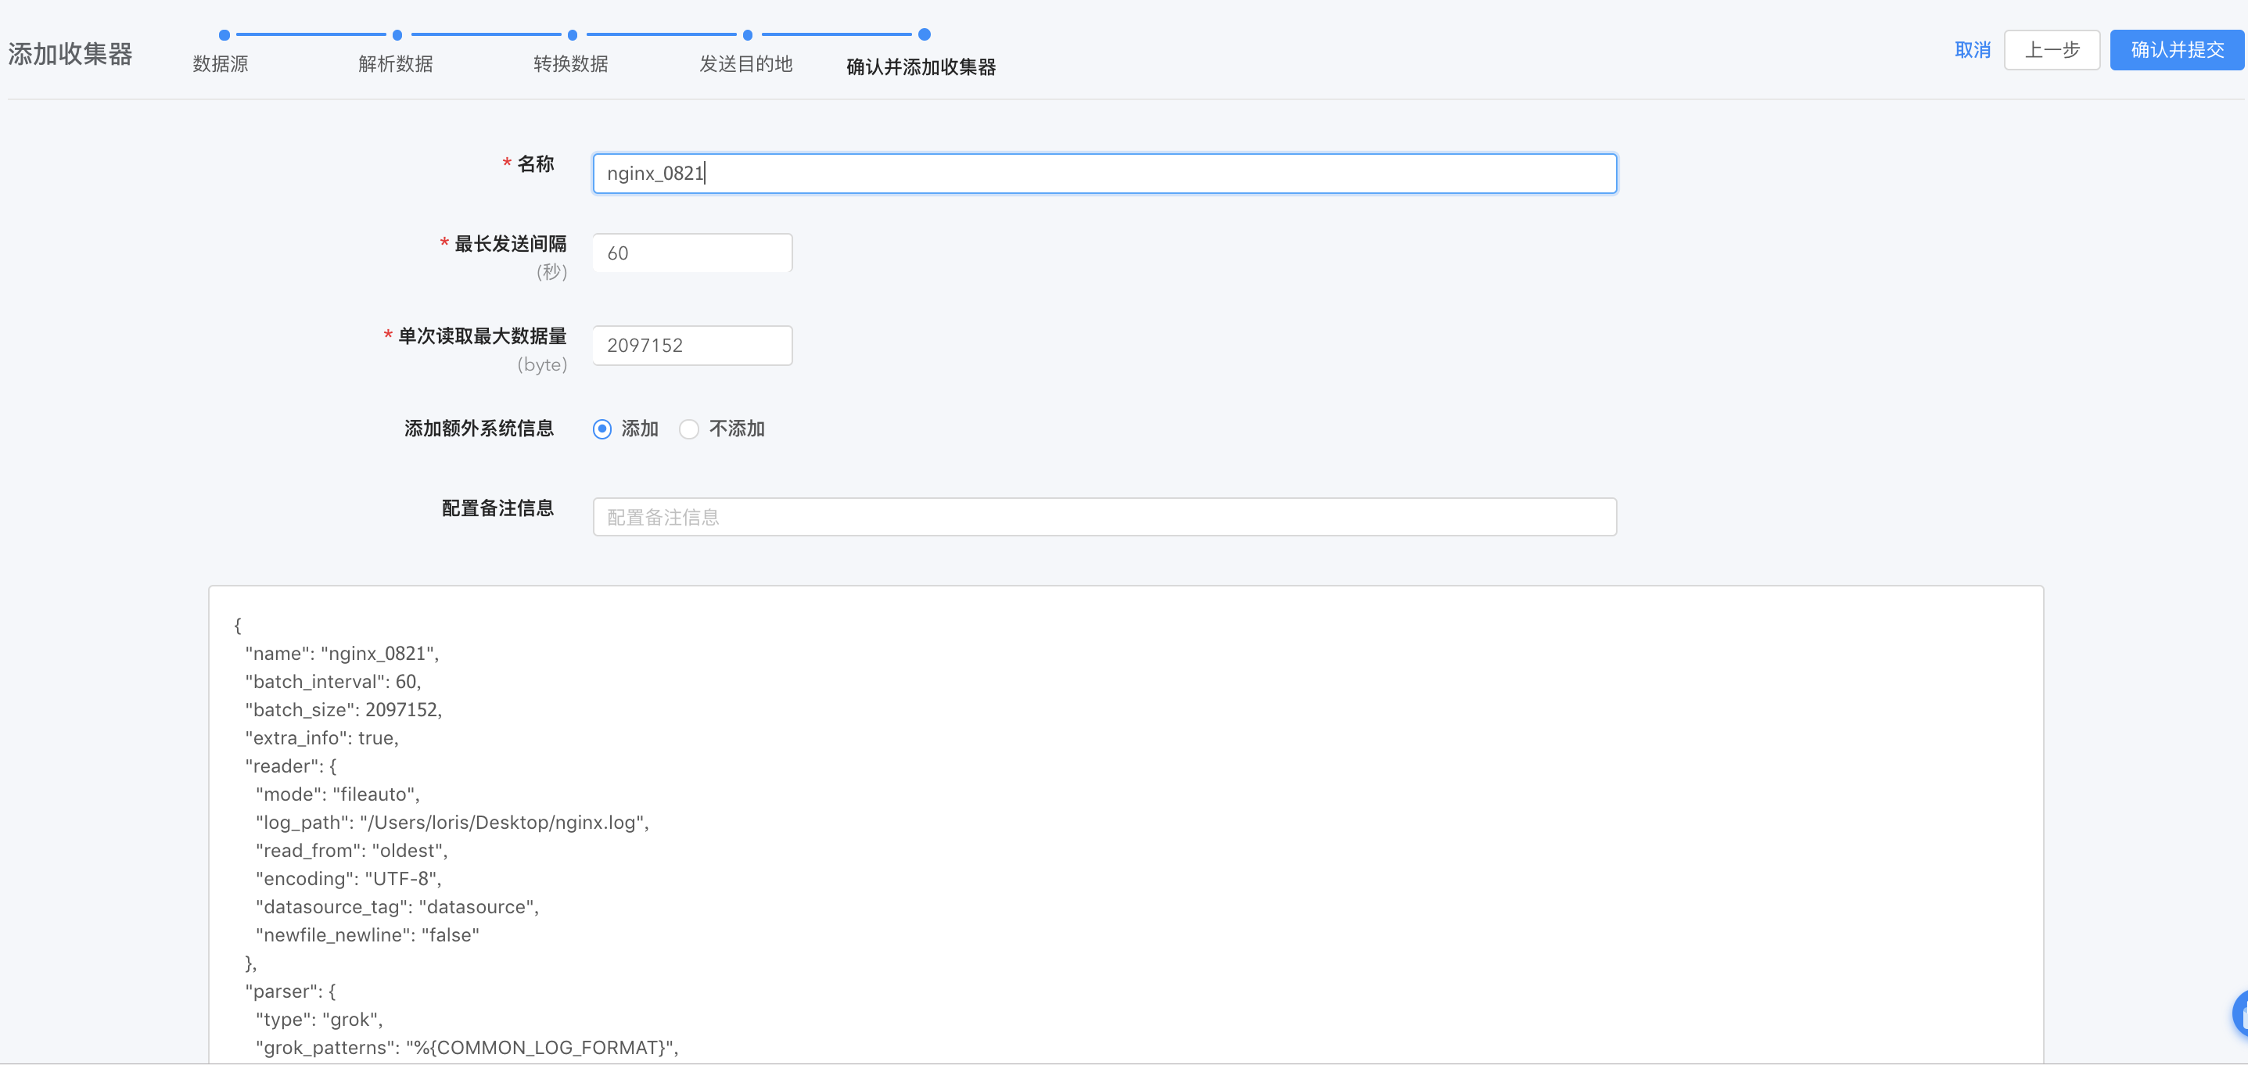This screenshot has width=2248, height=1065.
Task: Submit with the 确认并提交 button
Action: pyautogui.click(x=2177, y=50)
